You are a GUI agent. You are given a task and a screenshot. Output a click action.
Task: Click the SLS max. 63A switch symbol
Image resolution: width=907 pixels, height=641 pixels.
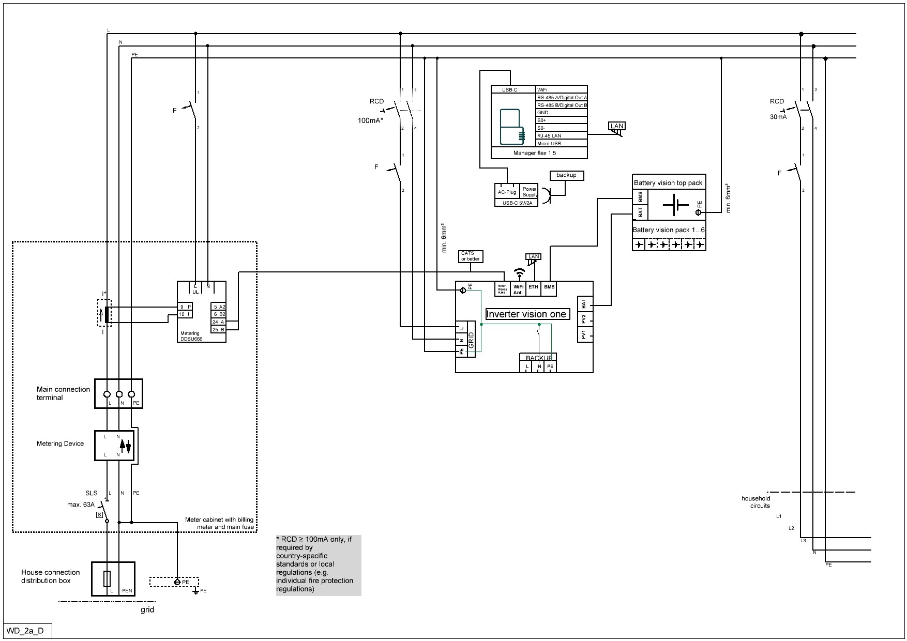point(105,510)
